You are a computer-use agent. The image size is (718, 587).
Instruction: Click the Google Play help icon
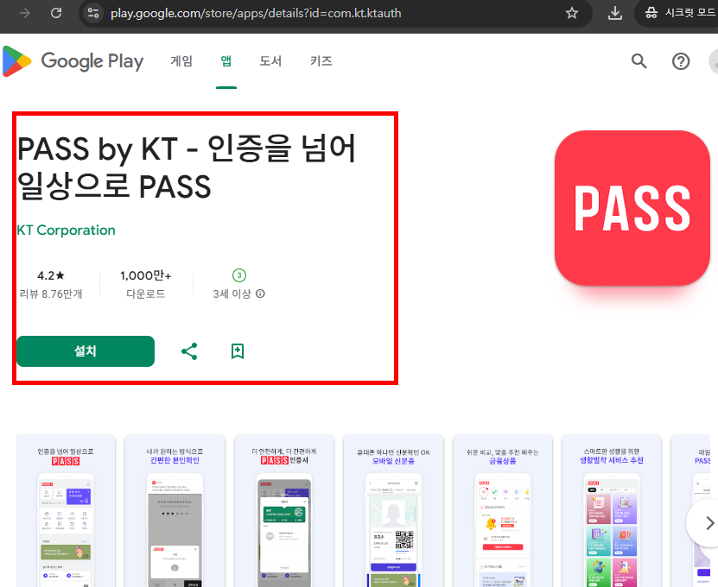tap(681, 61)
